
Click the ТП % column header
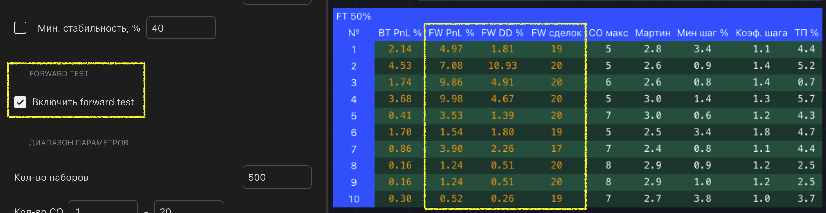coord(807,33)
